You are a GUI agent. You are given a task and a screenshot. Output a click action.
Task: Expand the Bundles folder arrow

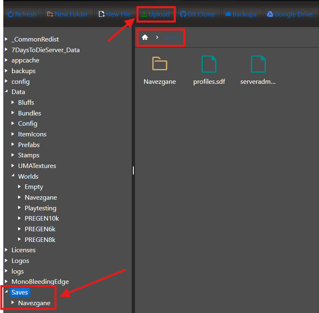13,113
